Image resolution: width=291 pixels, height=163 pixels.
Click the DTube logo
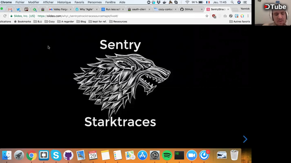tap(275, 7)
